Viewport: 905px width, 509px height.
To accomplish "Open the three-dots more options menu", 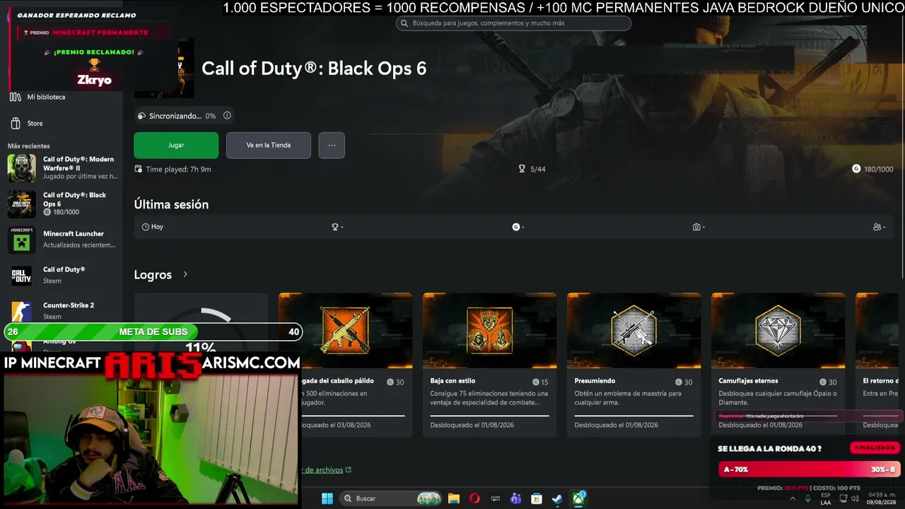I will 332,145.
